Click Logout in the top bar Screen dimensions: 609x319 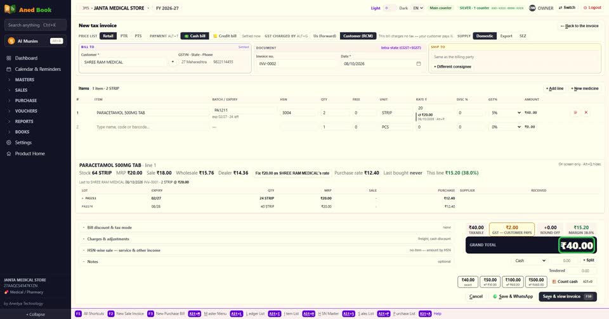pyautogui.click(x=593, y=8)
